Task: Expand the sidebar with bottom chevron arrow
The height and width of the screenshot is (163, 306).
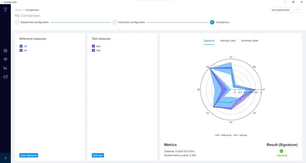Action: coord(5,158)
